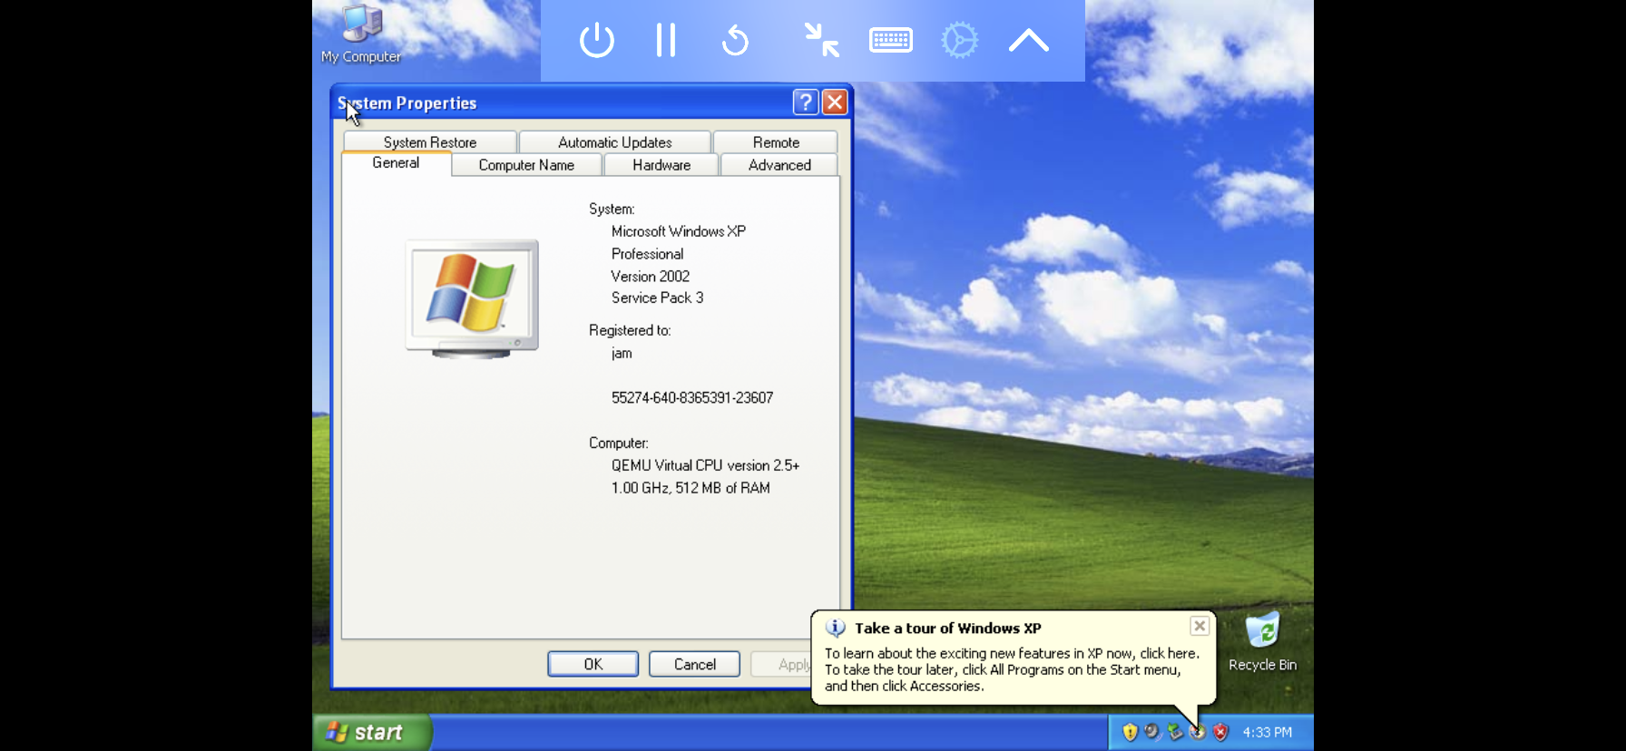The width and height of the screenshot is (1626, 751).
Task: Click the red shield Security Center tray icon
Action: 1220,732
